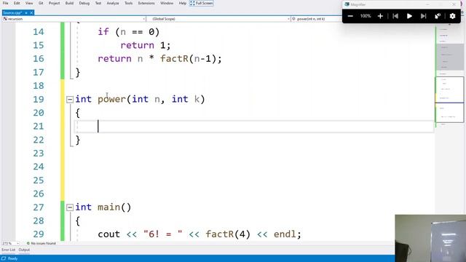The height and width of the screenshot is (262, 466).
Task: Open Magnifier settings gear
Action: (x=452, y=16)
